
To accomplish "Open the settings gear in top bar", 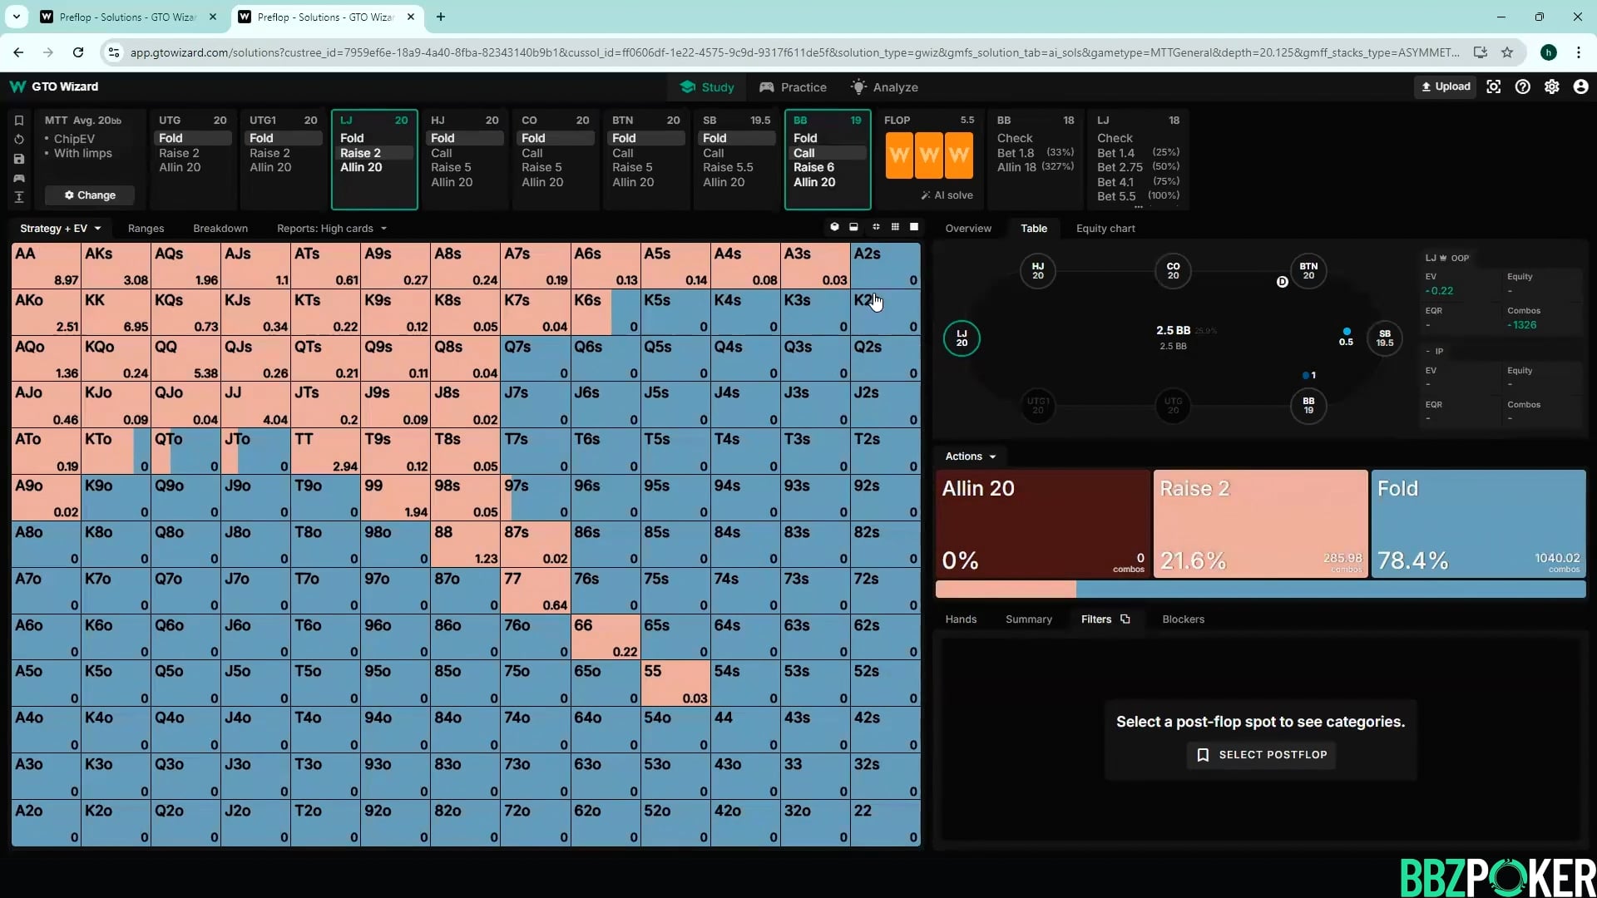I will [1551, 86].
